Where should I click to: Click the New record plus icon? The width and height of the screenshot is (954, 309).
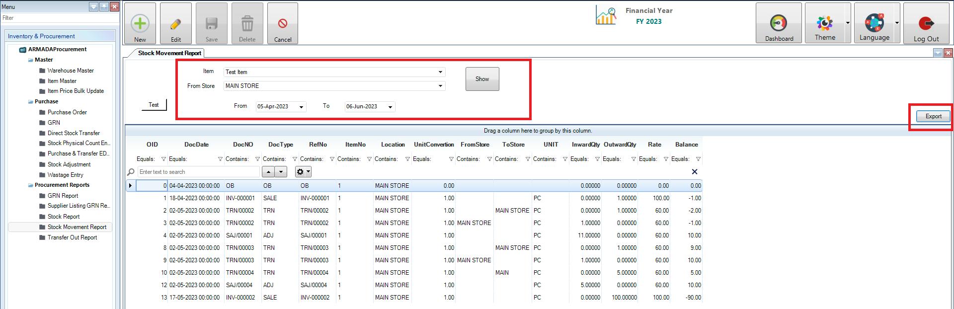tap(140, 23)
